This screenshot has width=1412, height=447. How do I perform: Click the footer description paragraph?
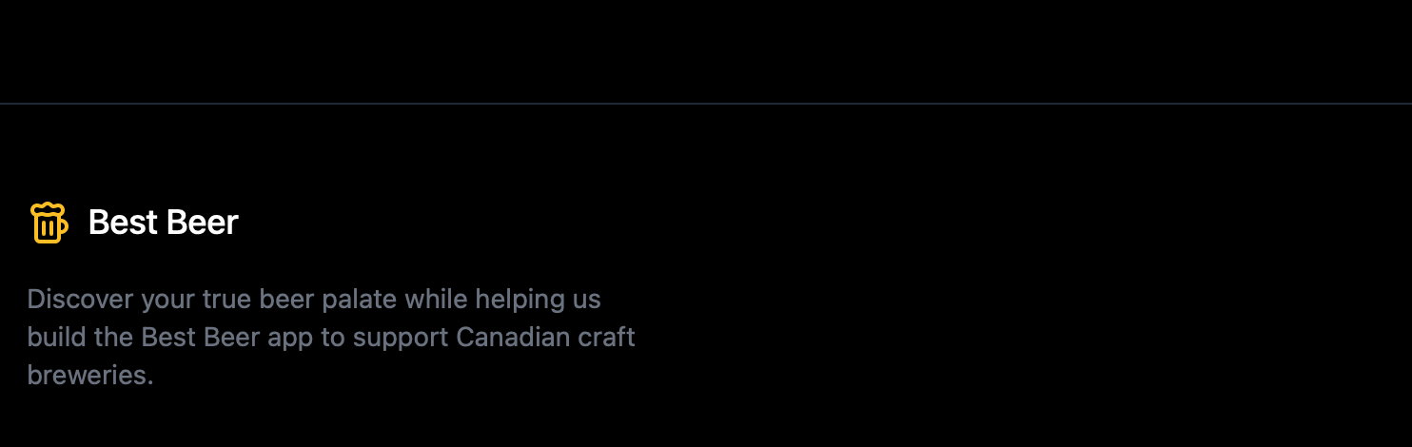(x=331, y=337)
